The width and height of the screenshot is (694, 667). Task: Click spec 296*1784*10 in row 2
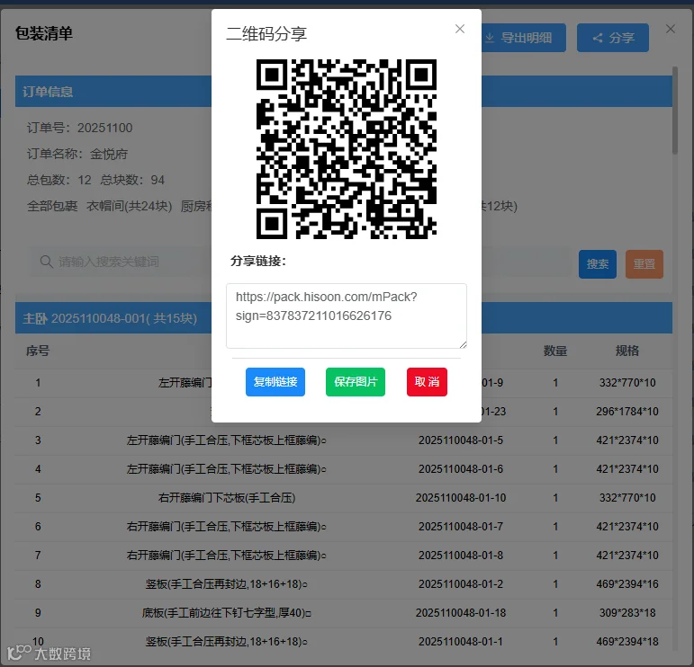(x=627, y=412)
